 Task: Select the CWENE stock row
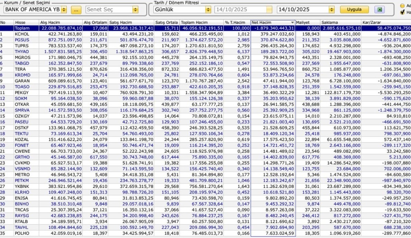[206, 151]
